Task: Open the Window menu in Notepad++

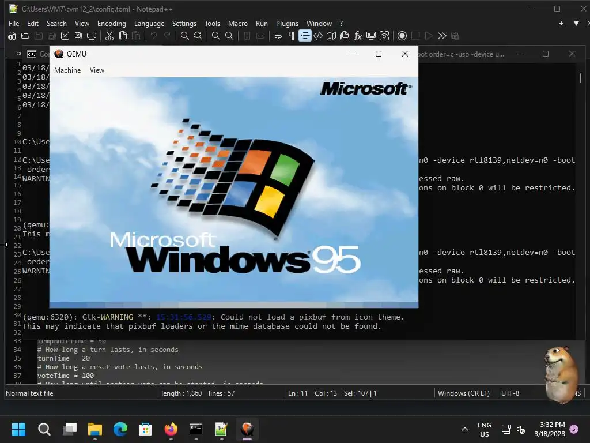Action: pos(319,23)
